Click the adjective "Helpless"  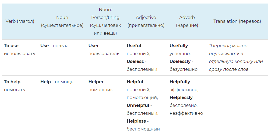[x=136, y=121]
